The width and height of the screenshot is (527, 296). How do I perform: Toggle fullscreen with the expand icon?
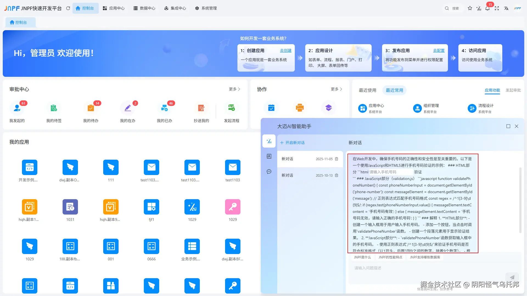(x=497, y=8)
